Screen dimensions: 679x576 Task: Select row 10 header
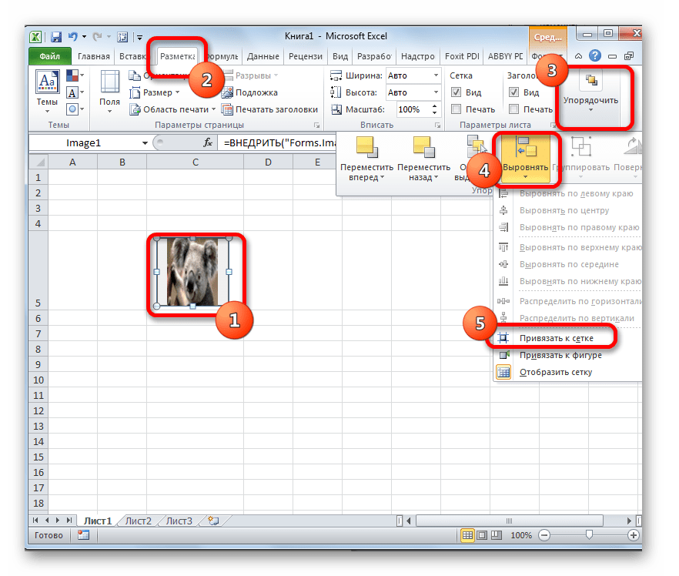pyautogui.click(x=38, y=380)
